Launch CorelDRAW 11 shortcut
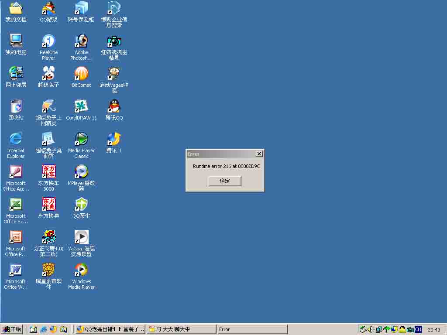This screenshot has width=447, height=335. (81, 106)
